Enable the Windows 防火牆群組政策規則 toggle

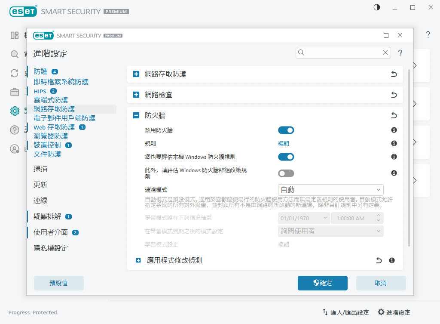click(x=286, y=173)
